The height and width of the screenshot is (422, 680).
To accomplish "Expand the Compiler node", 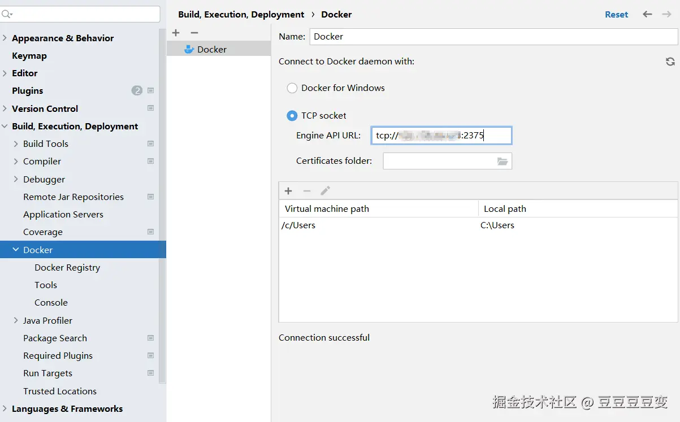I will [16, 161].
